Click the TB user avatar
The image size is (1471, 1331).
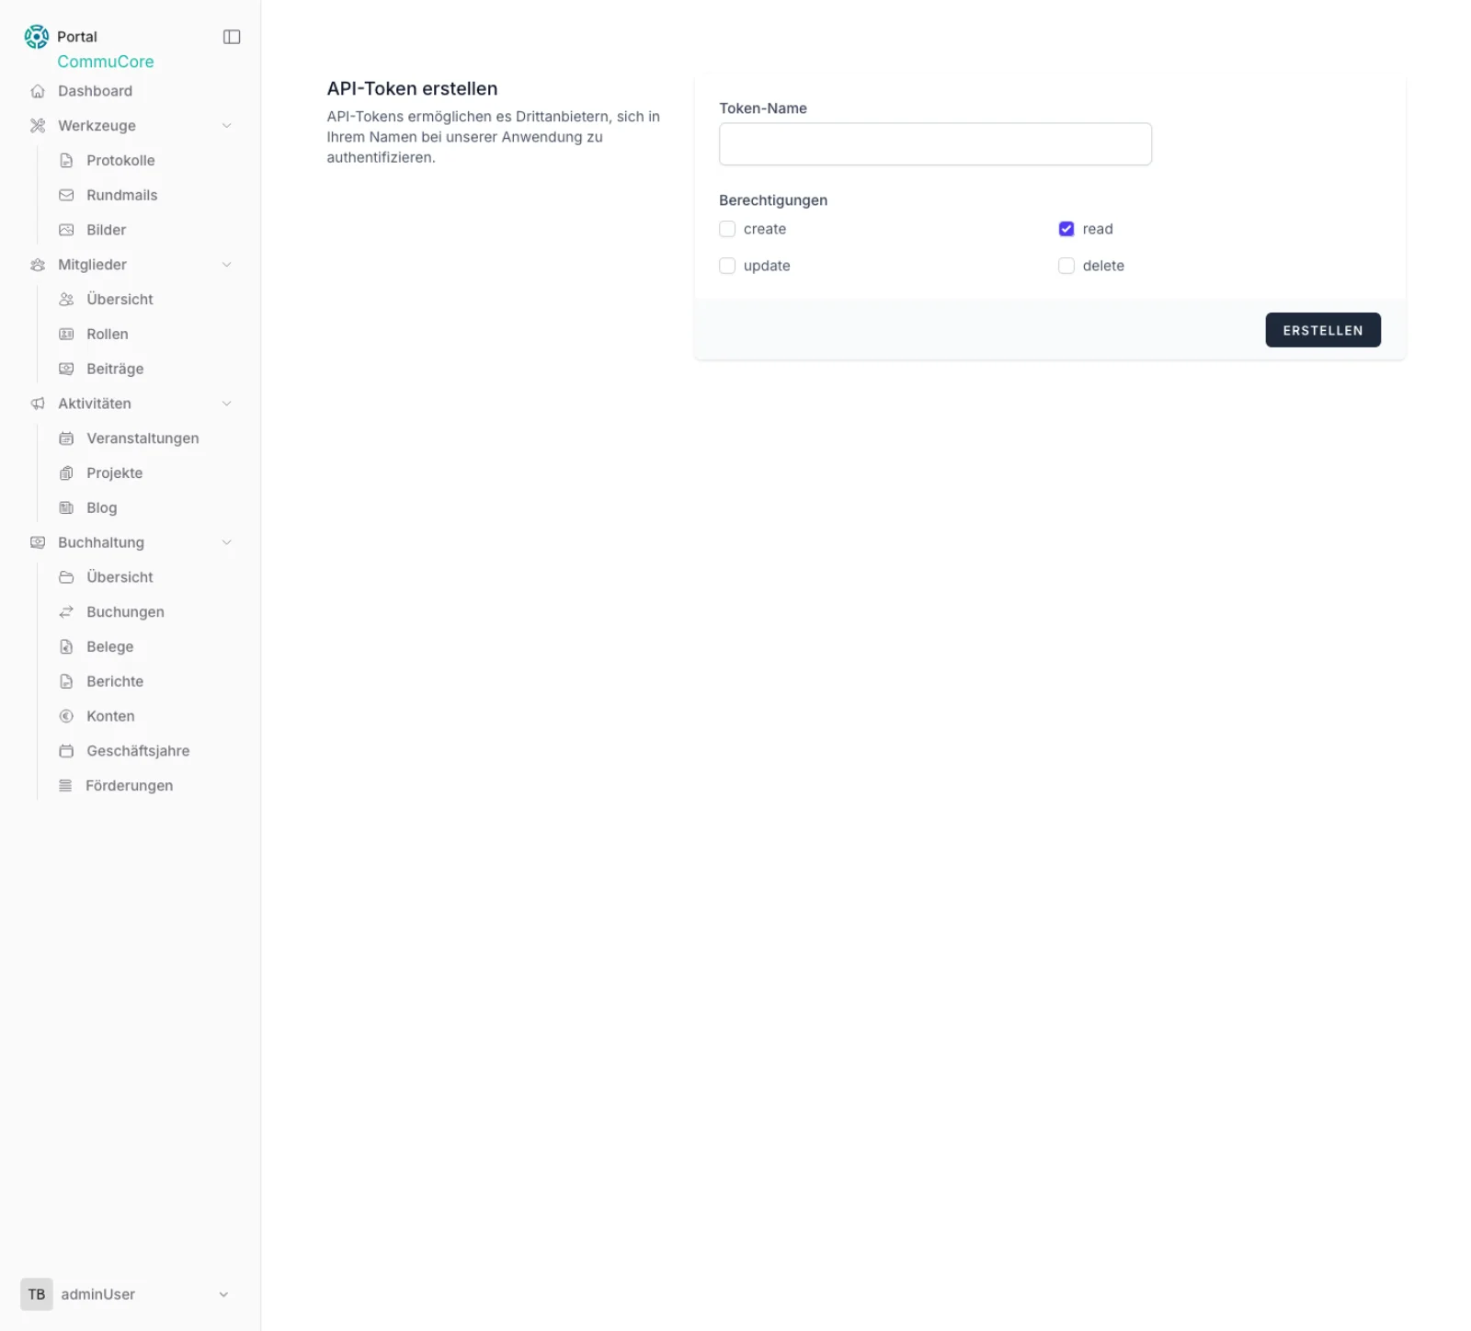(37, 1294)
